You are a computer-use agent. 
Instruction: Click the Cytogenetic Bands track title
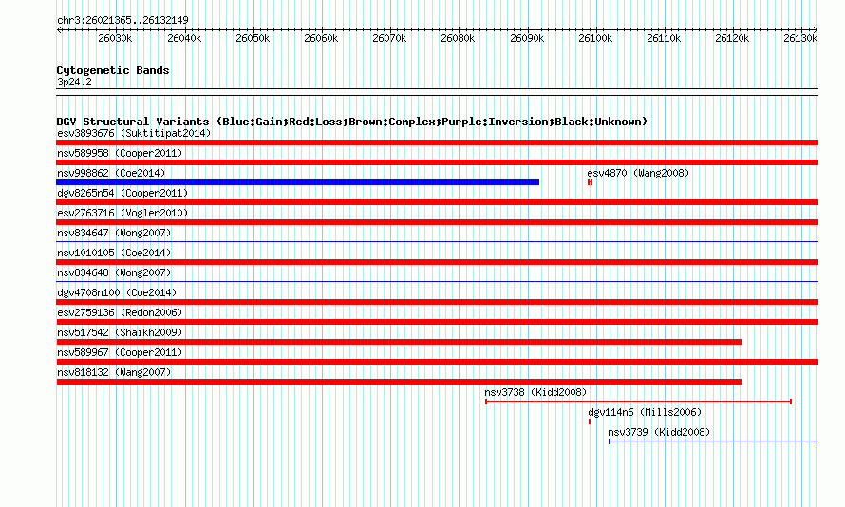113,70
